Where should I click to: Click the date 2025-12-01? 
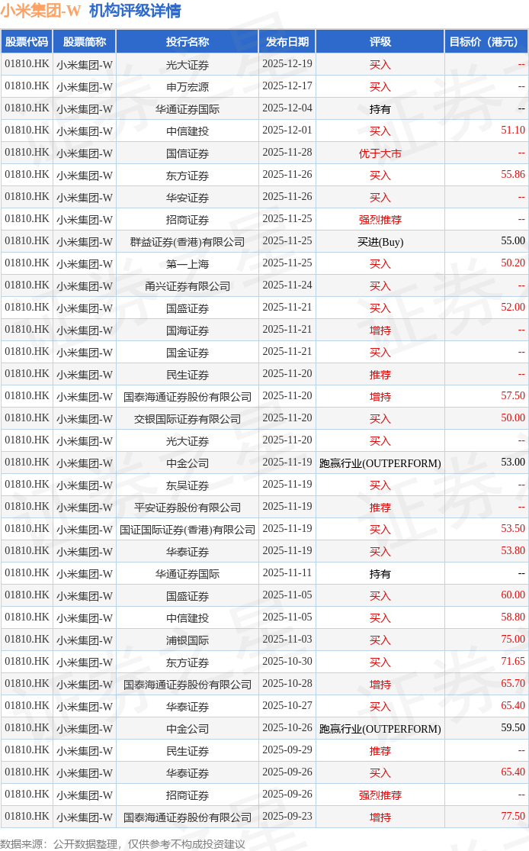[287, 131]
